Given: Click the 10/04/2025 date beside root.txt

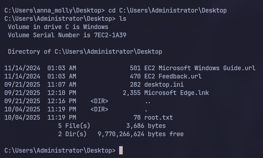Looking at the screenshot, I should [22, 118].
